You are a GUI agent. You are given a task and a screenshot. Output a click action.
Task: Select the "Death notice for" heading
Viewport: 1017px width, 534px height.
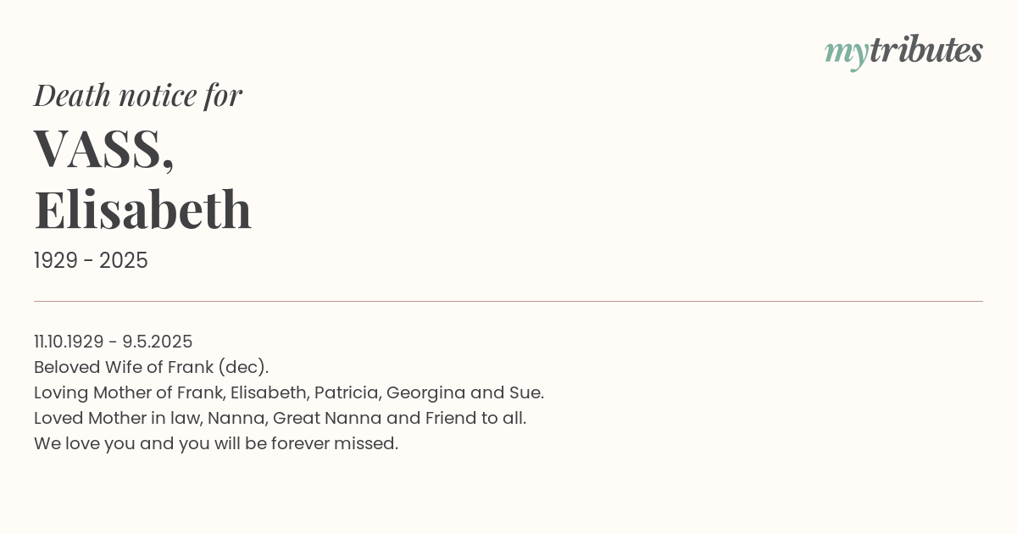138,96
